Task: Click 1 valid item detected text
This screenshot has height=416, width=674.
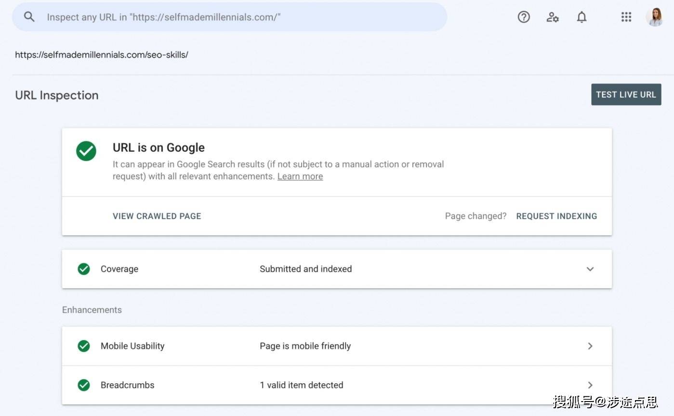Action: click(x=302, y=385)
